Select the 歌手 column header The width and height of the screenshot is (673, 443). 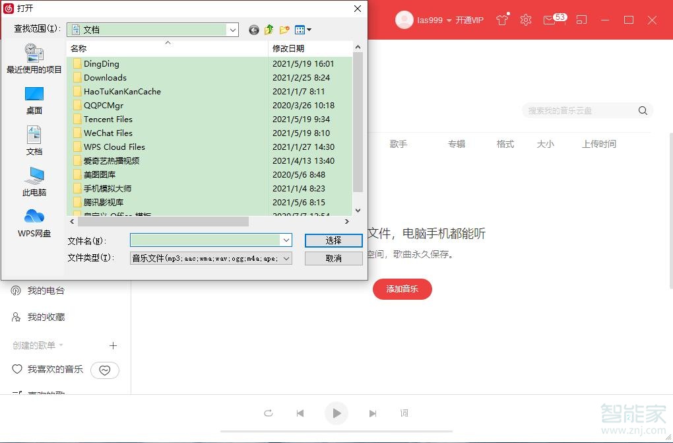399,143
